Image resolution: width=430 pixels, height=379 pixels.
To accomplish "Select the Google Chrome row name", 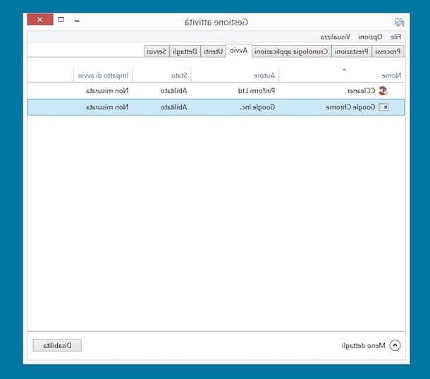I will (350, 107).
